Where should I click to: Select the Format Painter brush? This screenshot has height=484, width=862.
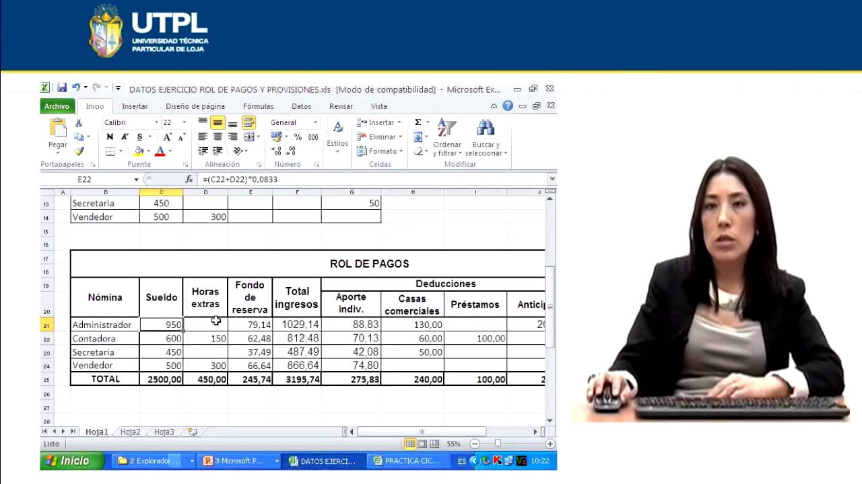point(79,151)
